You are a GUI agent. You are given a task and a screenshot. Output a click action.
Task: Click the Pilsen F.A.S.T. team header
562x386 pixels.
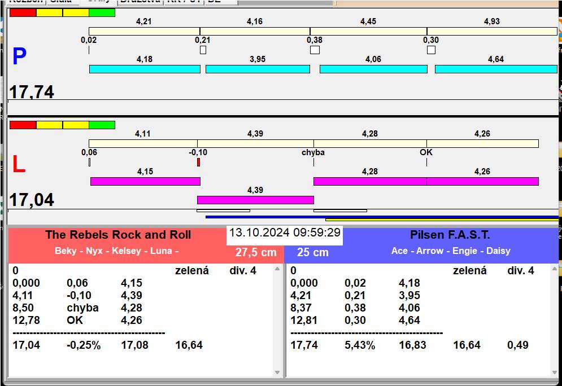click(450, 235)
